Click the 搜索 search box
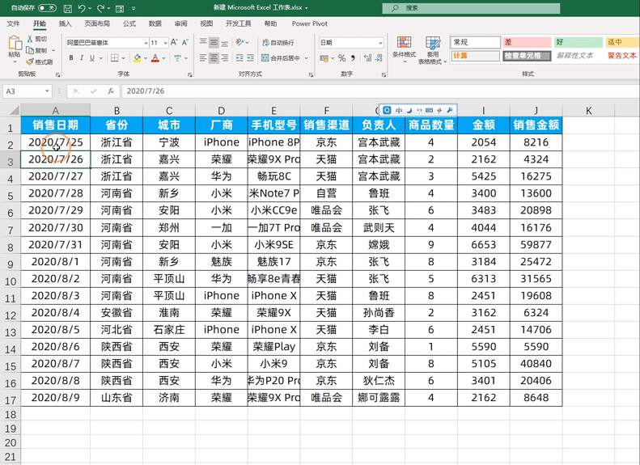Screen dimensions: 640x465 [x=471, y=8]
